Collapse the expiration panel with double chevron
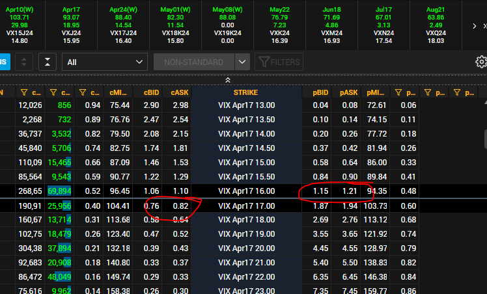The image size is (487, 294). pyautogui.click(x=228, y=80)
